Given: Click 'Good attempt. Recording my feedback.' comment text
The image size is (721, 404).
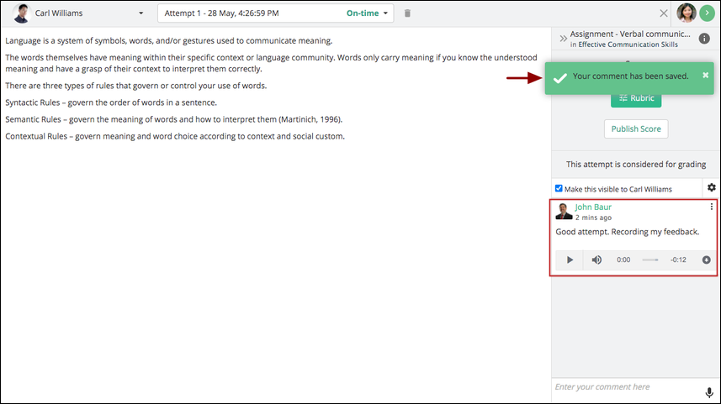Looking at the screenshot, I should 628,232.
